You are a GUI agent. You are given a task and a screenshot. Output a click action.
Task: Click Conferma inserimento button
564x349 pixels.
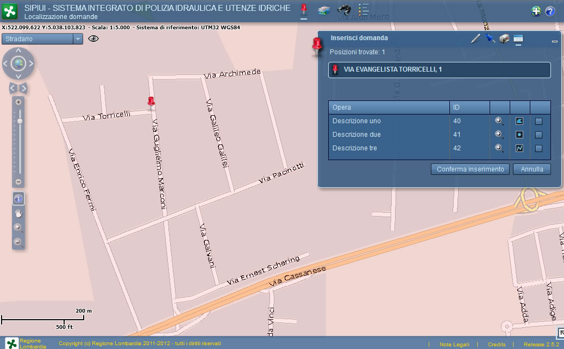tap(470, 169)
